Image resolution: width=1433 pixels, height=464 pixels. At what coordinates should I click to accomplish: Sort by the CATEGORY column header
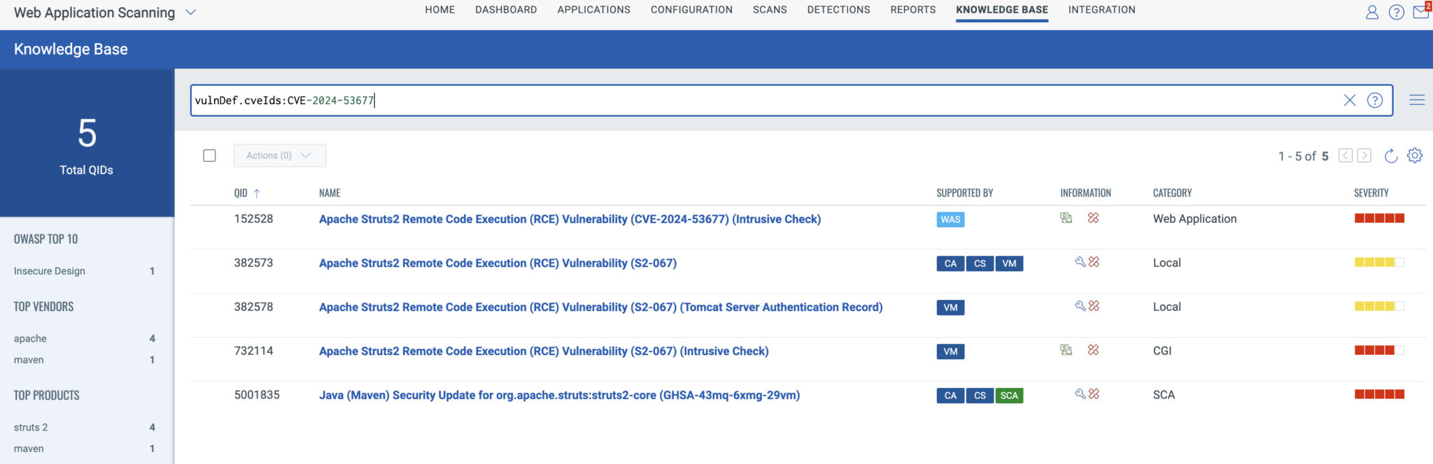point(1172,193)
